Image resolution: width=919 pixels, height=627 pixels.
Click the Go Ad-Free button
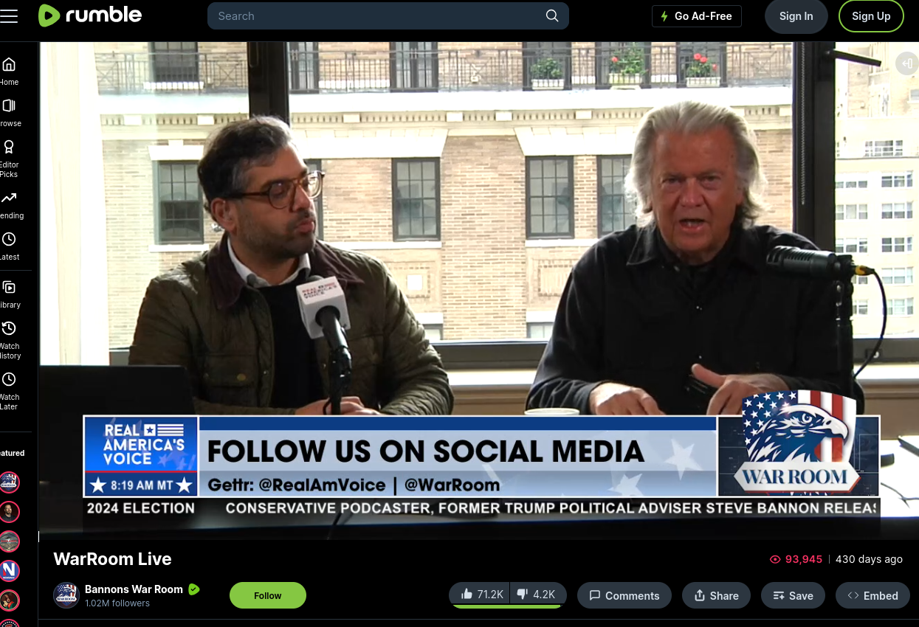point(697,16)
